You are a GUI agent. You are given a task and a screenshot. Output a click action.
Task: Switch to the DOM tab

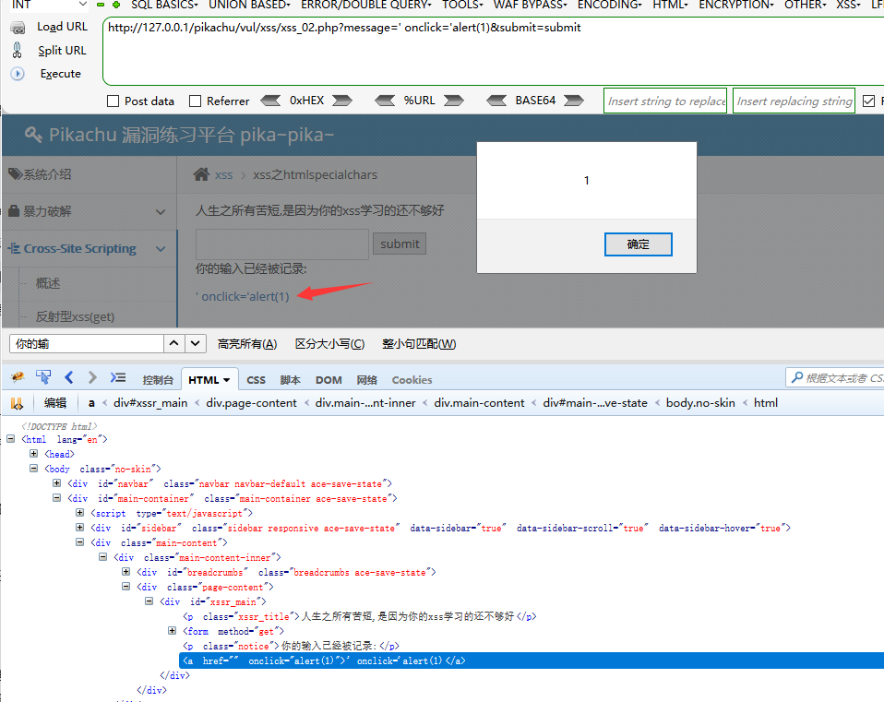(329, 380)
